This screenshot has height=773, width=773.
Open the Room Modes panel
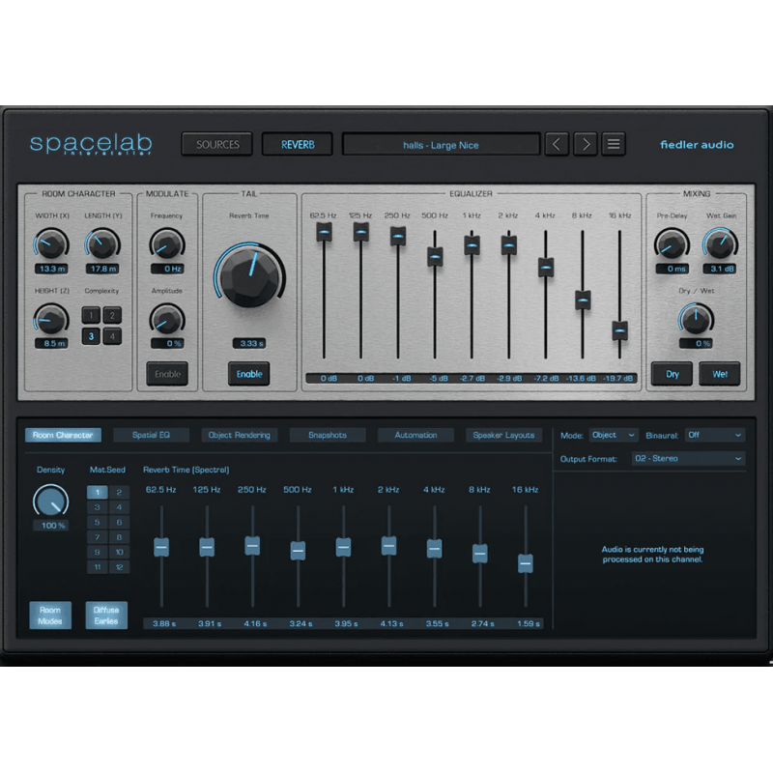pyautogui.click(x=50, y=615)
